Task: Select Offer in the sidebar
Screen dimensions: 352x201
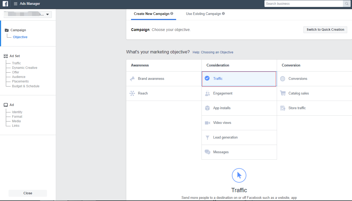Action: pos(15,72)
